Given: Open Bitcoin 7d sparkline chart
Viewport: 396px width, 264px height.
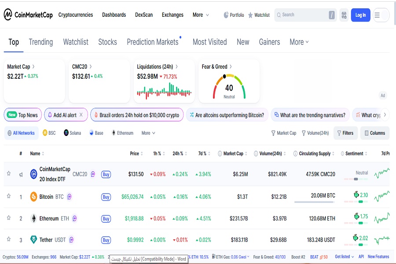Looking at the screenshot, I should (382, 196).
